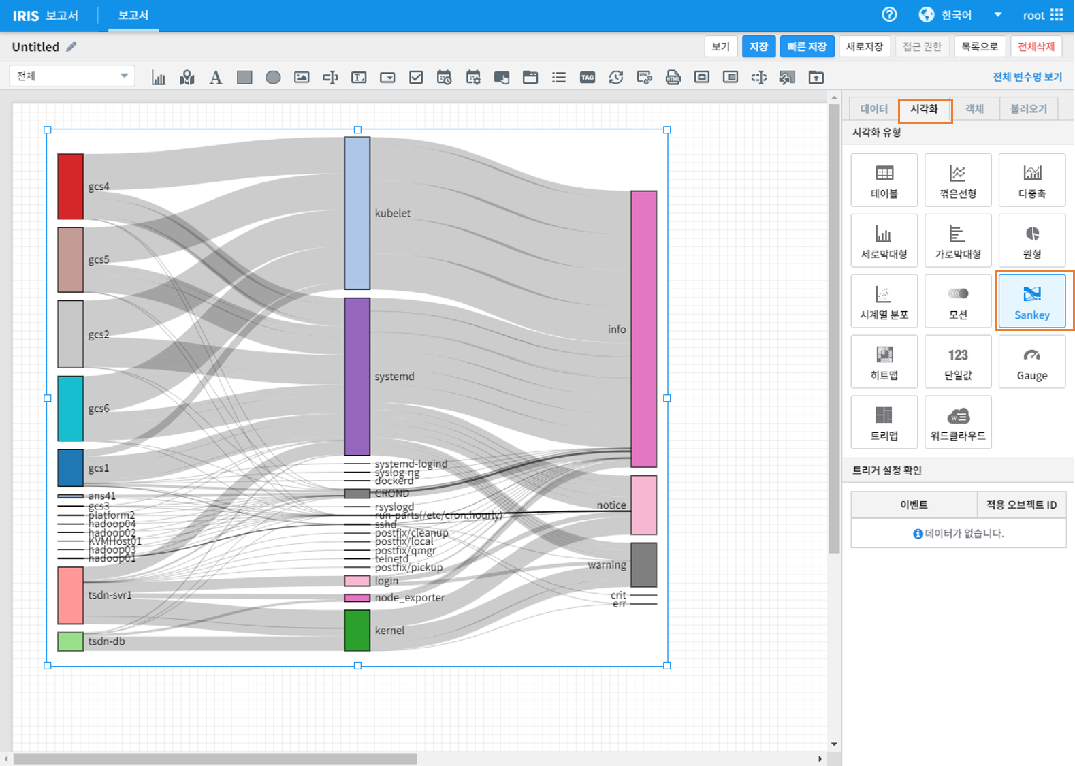Select the 트리맵 treemap type
Viewport: 1075px width, 766px height.
click(884, 422)
